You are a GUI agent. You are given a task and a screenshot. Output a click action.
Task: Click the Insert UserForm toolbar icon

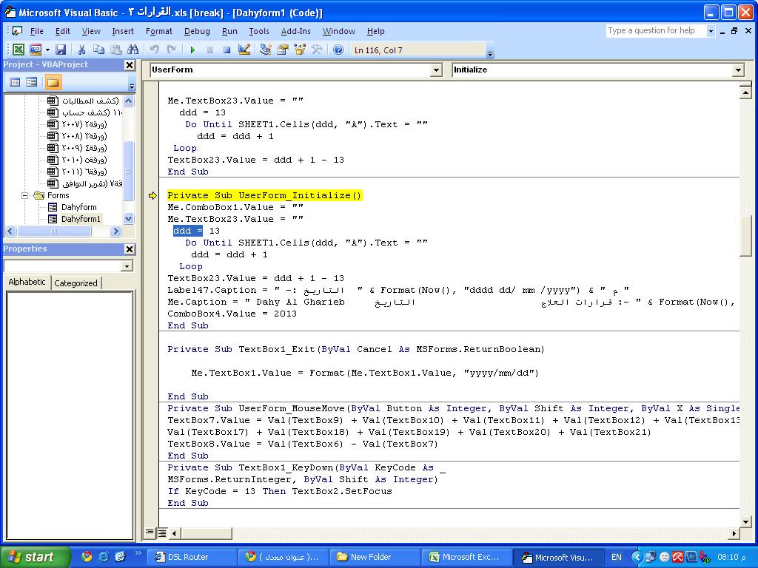coord(36,50)
